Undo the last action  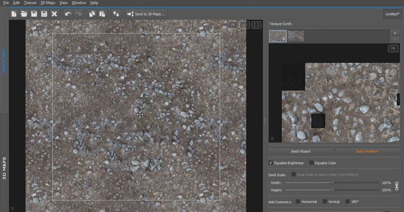tap(68, 14)
